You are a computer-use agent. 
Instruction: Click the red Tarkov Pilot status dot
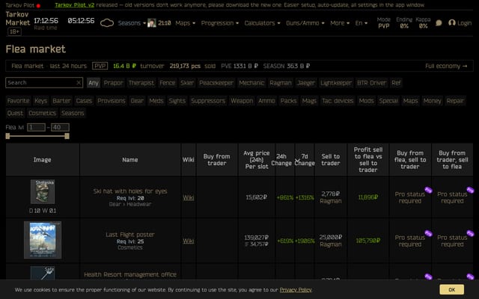(x=38, y=5)
